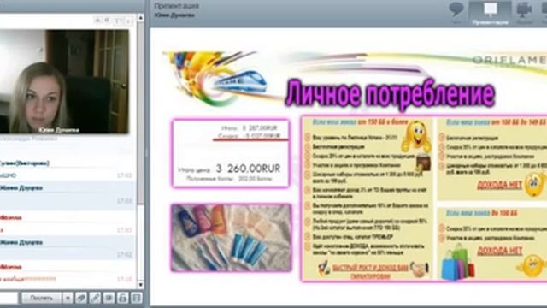The image size is (547, 308).
Task: Click the chat panel vertical scrollbar thumb
Action: click(140, 114)
